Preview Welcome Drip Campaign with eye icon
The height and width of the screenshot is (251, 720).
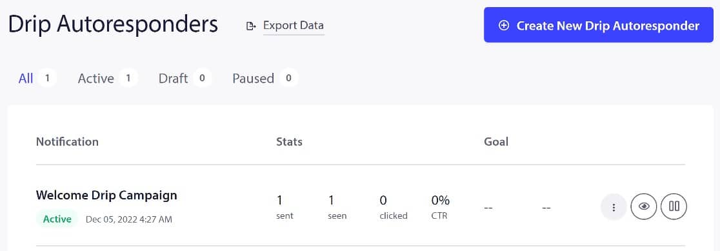[x=644, y=206]
